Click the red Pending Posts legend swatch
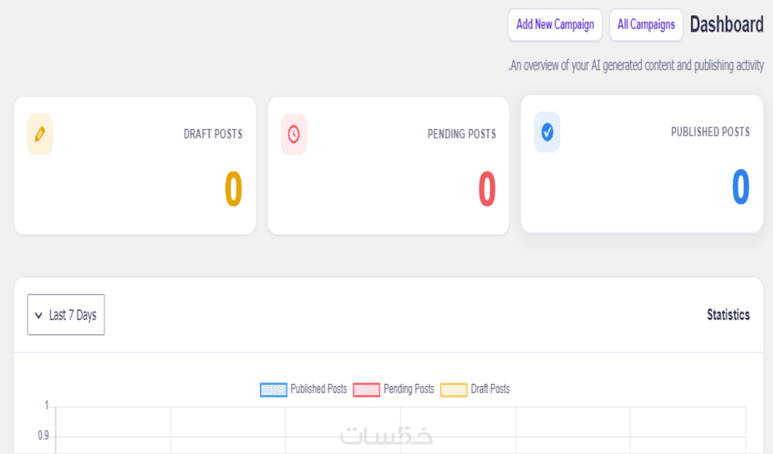The width and height of the screenshot is (773, 454). (x=366, y=390)
